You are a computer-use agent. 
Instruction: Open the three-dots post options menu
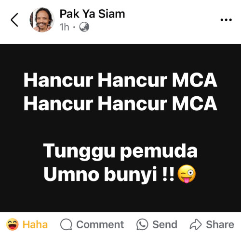tap(226, 20)
